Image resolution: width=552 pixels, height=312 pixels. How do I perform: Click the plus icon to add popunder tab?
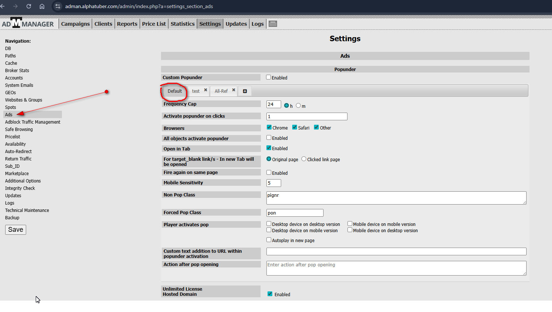click(245, 91)
